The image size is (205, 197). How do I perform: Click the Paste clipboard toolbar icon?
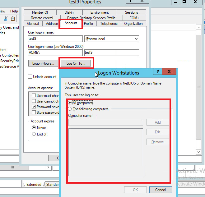click(x=13, y=19)
